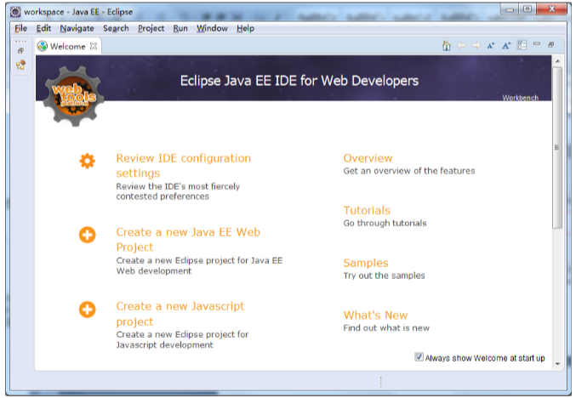Open the Run menu

(x=180, y=28)
